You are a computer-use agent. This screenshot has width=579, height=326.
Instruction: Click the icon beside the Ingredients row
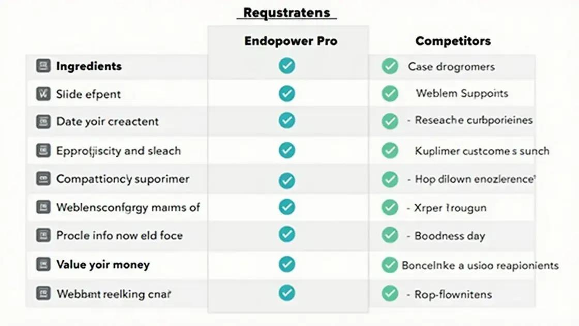(43, 66)
